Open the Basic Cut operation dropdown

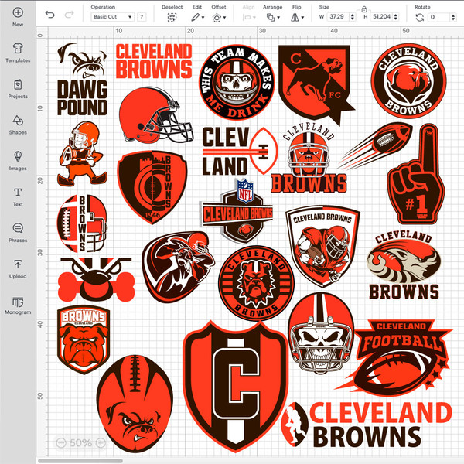112,17
